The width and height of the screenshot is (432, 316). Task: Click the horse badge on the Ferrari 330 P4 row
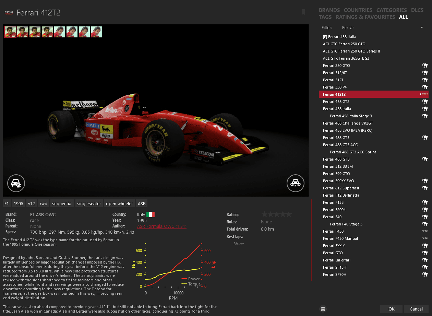(x=425, y=87)
